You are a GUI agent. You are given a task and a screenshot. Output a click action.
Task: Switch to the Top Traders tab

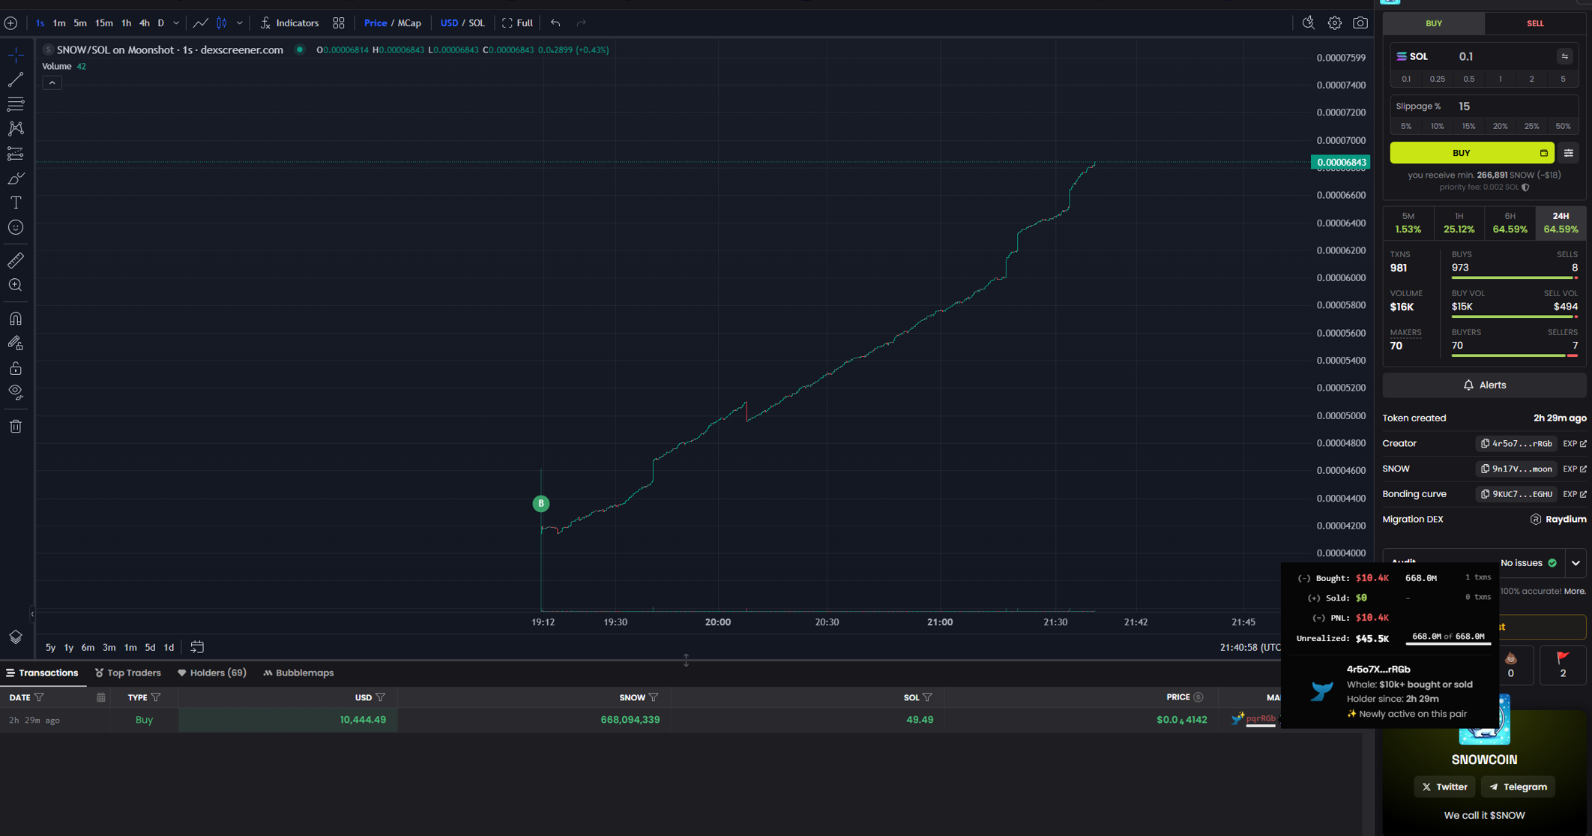pyautogui.click(x=128, y=673)
